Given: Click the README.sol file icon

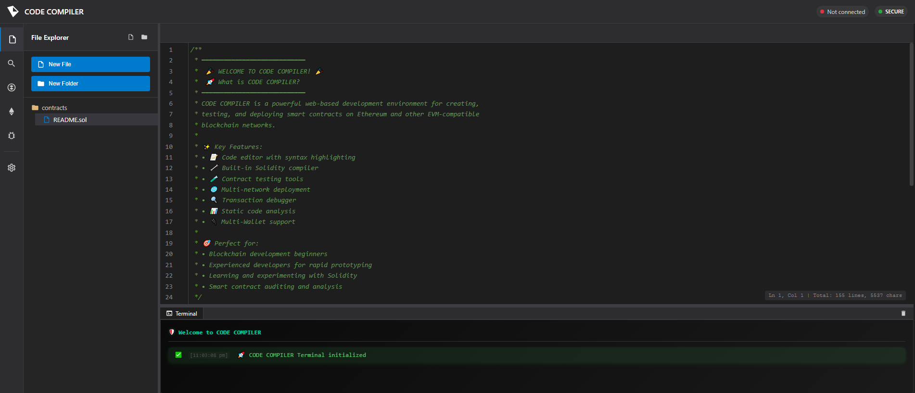Looking at the screenshot, I should pyautogui.click(x=47, y=120).
